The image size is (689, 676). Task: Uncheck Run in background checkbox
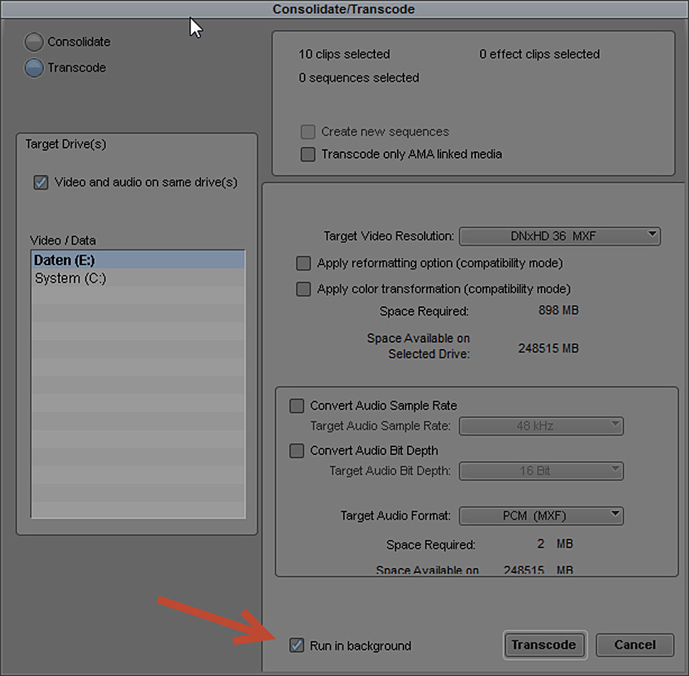pyautogui.click(x=297, y=646)
